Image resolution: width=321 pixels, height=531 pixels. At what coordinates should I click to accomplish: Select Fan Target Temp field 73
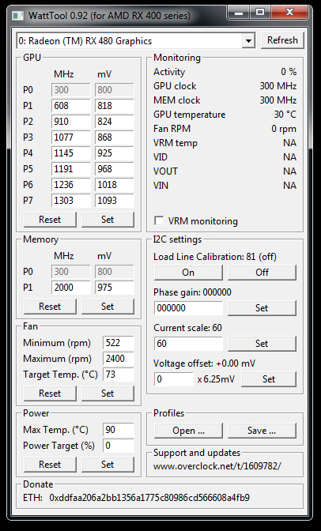119,375
